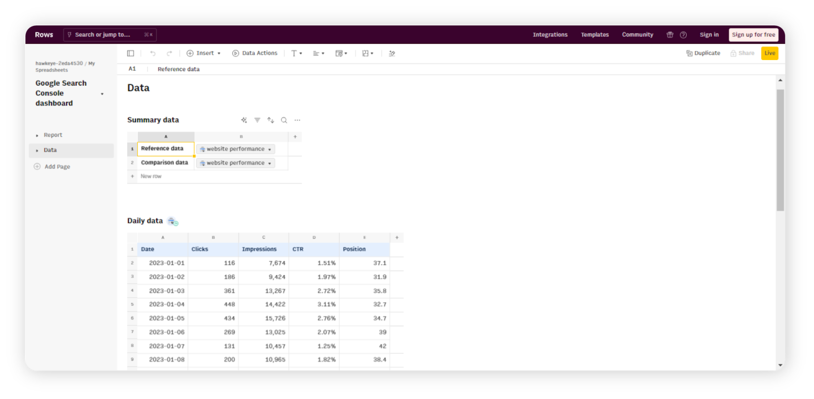Add a column to Daily data table
The image size is (814, 399).
tap(397, 238)
